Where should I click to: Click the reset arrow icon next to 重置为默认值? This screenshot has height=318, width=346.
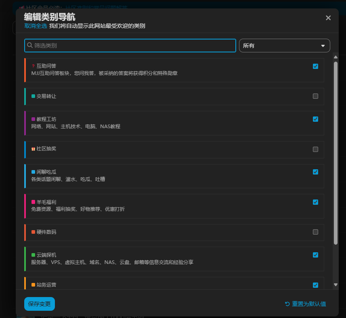[x=287, y=304]
